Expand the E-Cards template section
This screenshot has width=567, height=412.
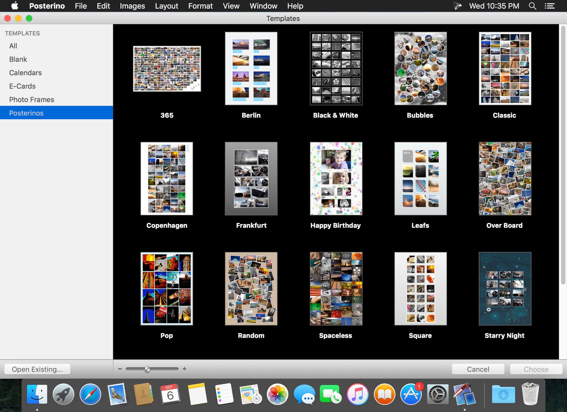click(x=22, y=86)
